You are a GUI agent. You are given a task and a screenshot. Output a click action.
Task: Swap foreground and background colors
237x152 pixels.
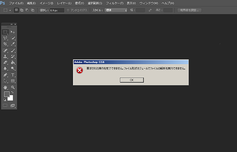(12, 92)
